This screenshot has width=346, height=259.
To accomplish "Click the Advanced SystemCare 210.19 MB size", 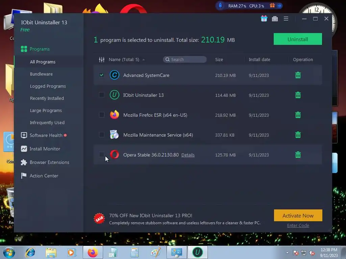I will point(225,75).
